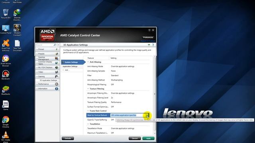Click the Common Display Tasks icon

(x=57, y=63)
